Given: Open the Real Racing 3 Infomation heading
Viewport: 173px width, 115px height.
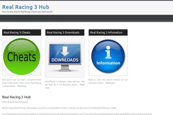Looking at the screenshot, I should [106, 32].
